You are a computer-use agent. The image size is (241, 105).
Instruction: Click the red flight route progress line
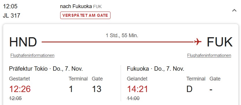point(117,42)
